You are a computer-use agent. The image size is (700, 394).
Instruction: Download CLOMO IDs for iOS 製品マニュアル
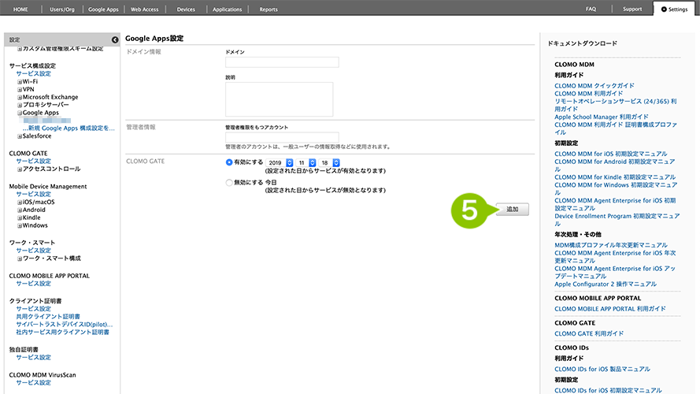tap(602, 369)
